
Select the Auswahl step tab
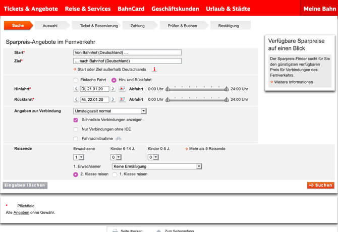52,26
